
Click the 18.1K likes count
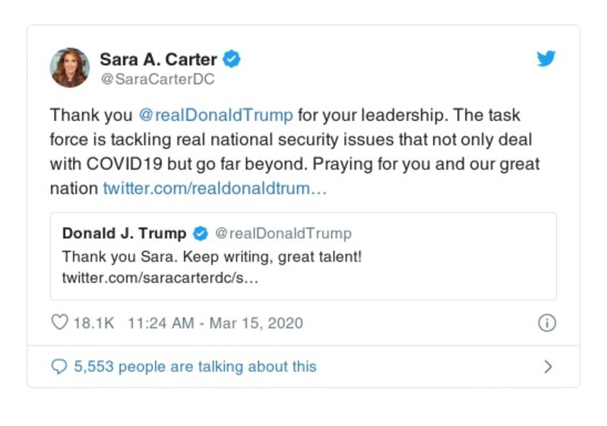coord(93,323)
